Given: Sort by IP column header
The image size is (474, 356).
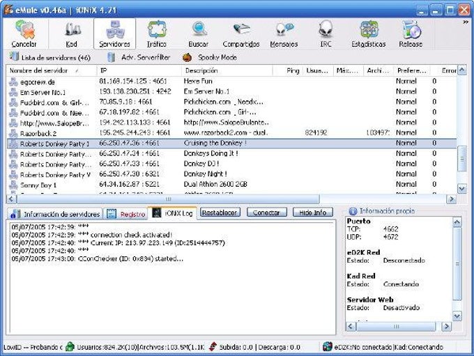Looking at the screenshot, I should pos(139,70).
